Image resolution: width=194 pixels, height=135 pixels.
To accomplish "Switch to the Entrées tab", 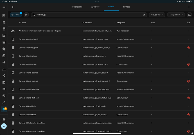I will point(127,7).
